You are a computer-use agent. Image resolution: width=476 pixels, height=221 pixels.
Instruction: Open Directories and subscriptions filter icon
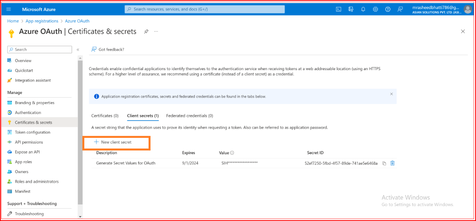pos(351,9)
